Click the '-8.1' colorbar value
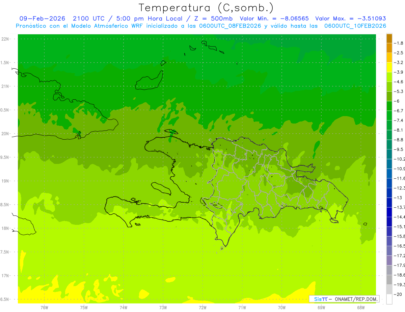The height and width of the screenshot is (312, 405). pyautogui.click(x=399, y=130)
